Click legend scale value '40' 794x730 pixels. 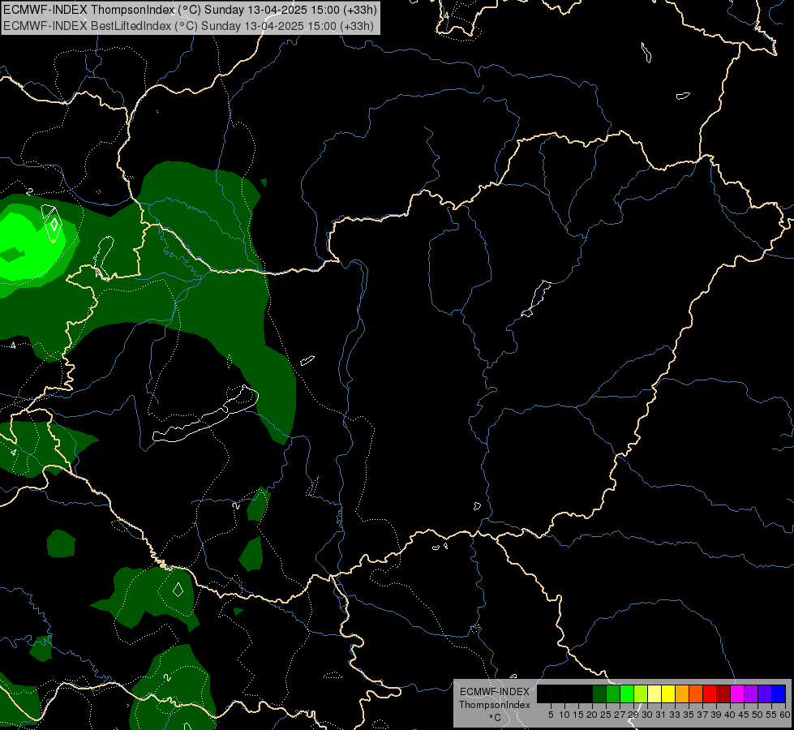[730, 715]
